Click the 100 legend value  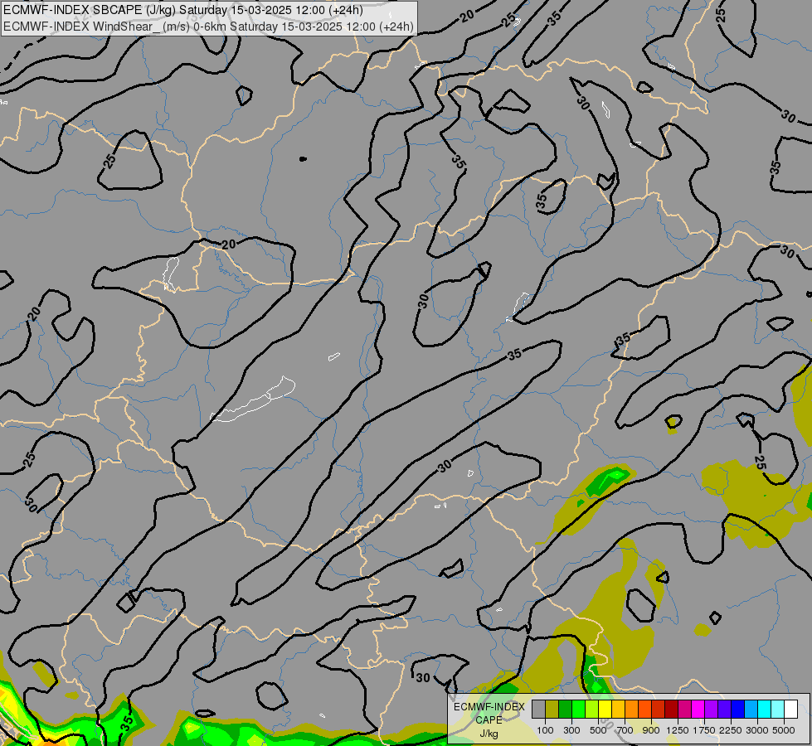tap(545, 730)
